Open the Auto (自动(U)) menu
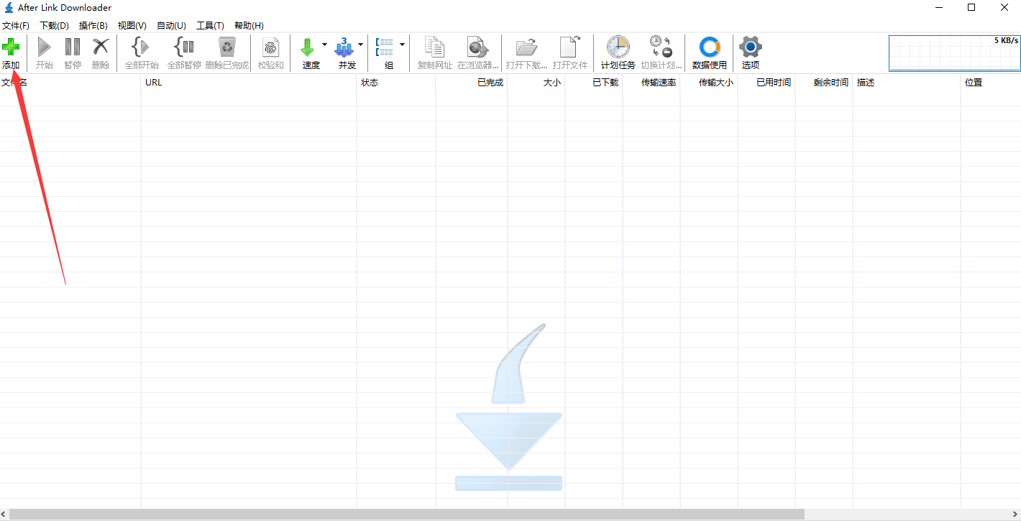This screenshot has width=1021, height=521. (171, 26)
